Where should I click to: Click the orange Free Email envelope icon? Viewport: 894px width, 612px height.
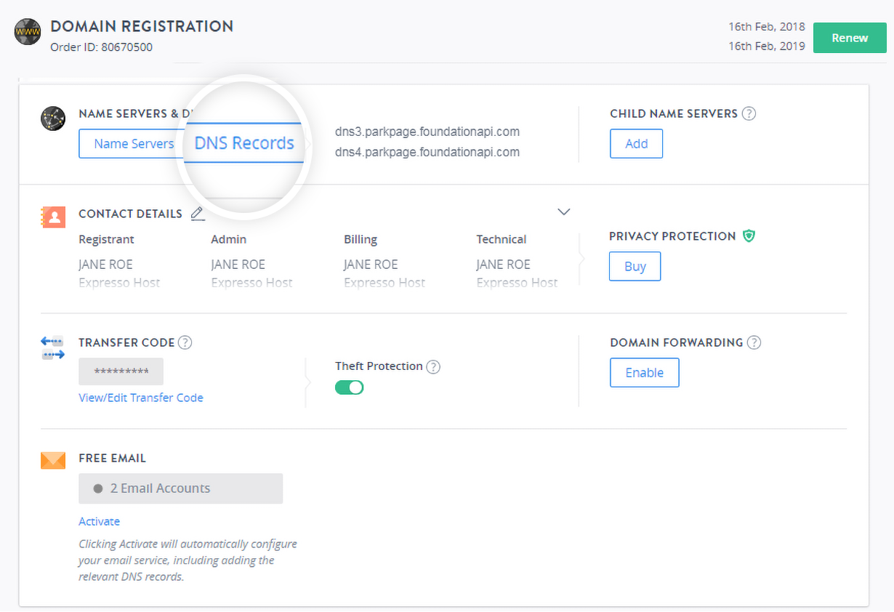point(53,460)
